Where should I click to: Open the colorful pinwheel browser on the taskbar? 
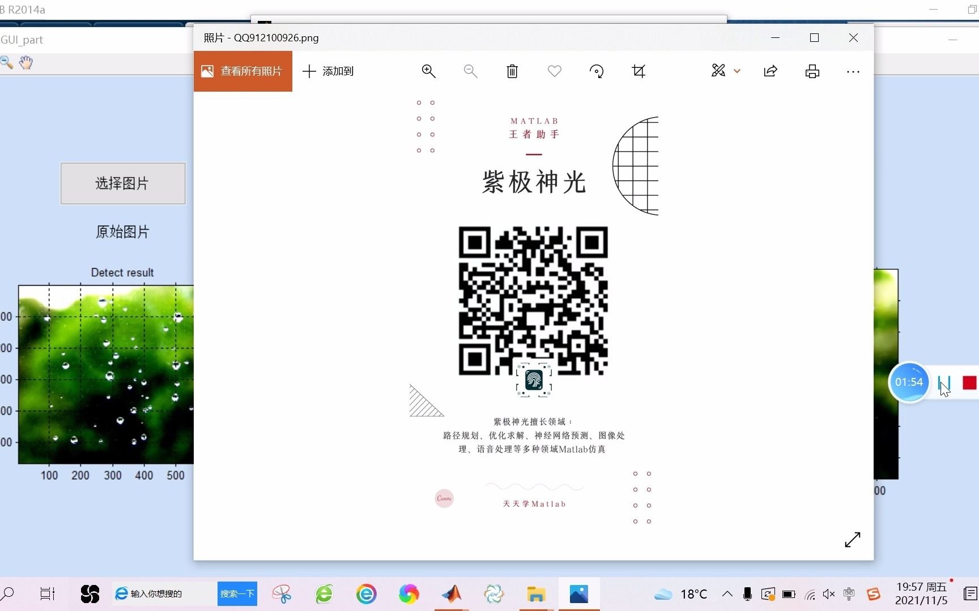coord(409,594)
